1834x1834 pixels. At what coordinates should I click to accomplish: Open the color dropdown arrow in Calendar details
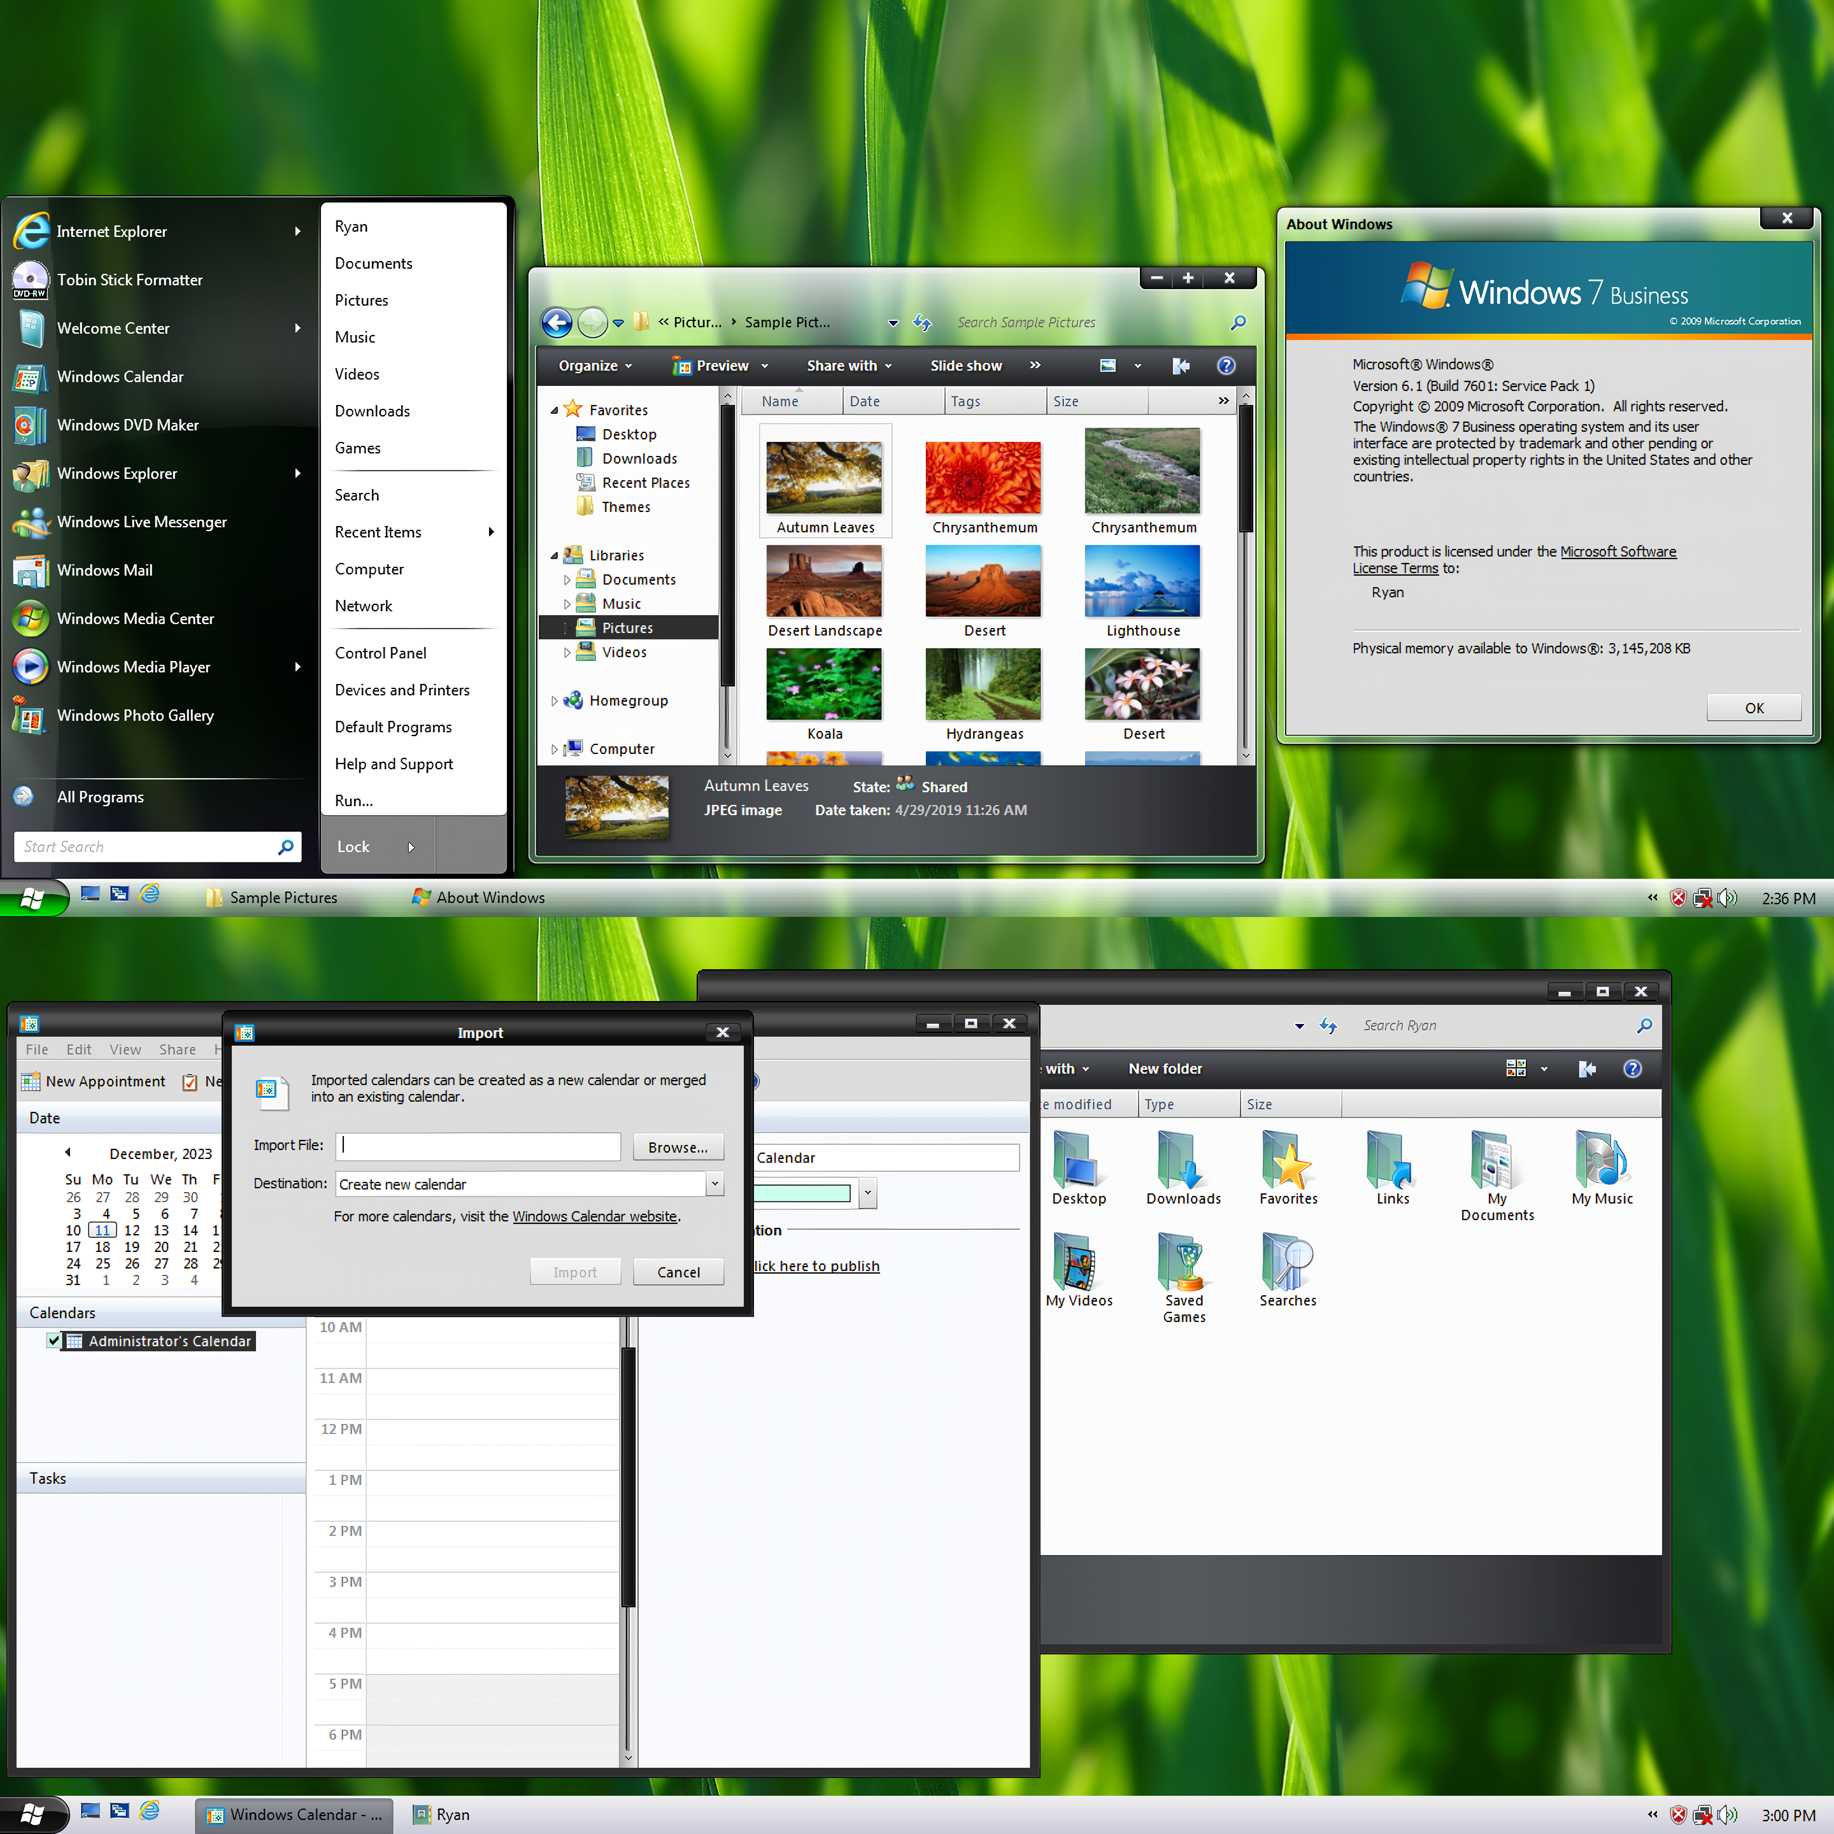867,1192
